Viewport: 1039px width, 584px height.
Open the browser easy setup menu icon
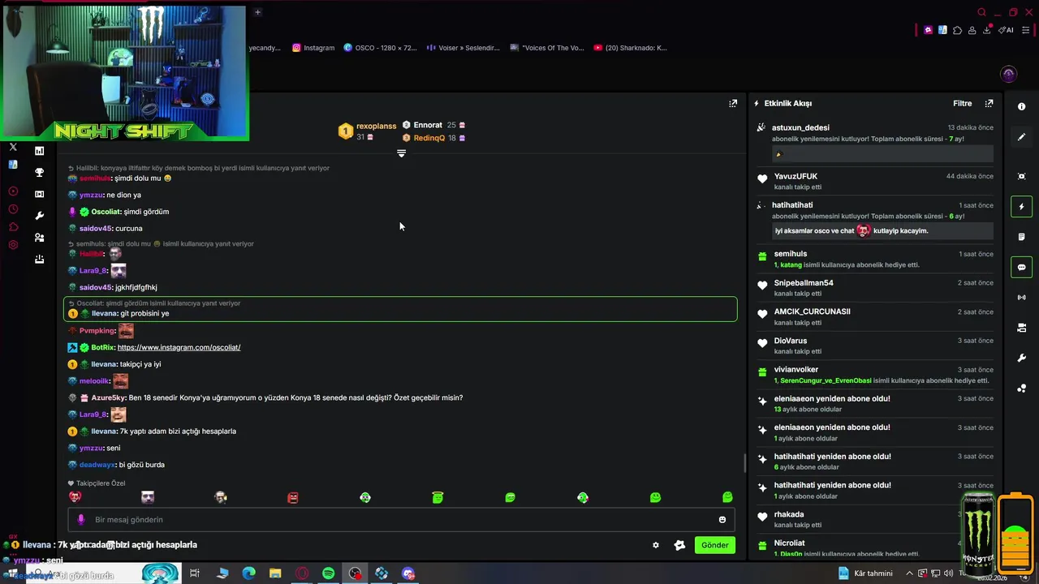(1027, 30)
